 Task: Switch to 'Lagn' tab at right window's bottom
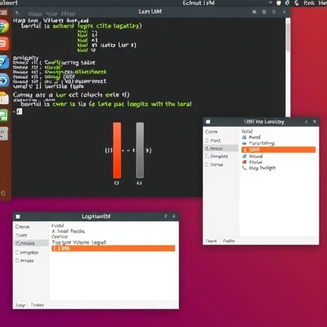click(211, 241)
